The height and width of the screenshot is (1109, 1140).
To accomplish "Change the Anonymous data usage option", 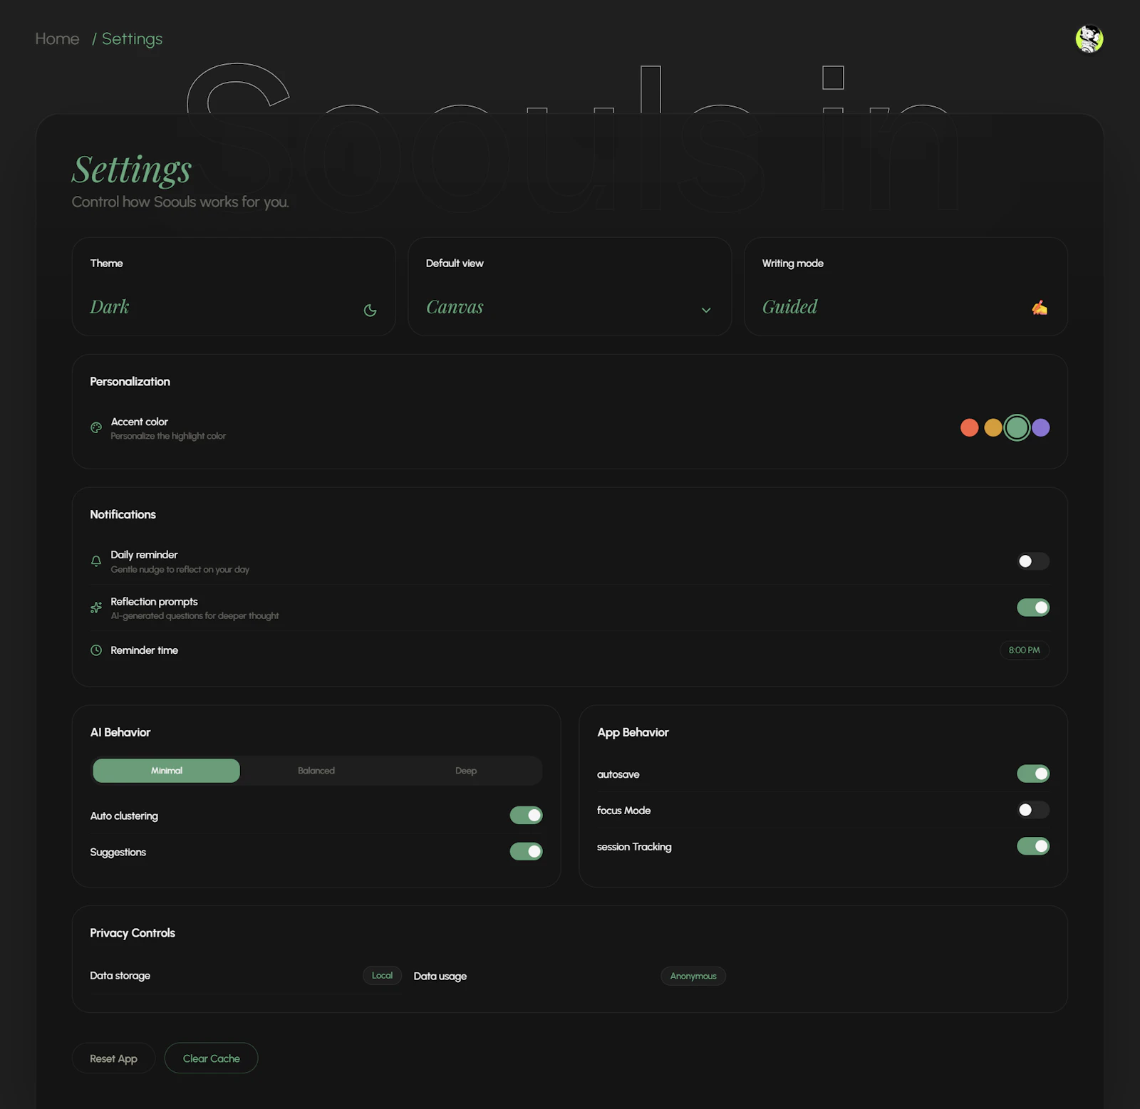I will [693, 976].
